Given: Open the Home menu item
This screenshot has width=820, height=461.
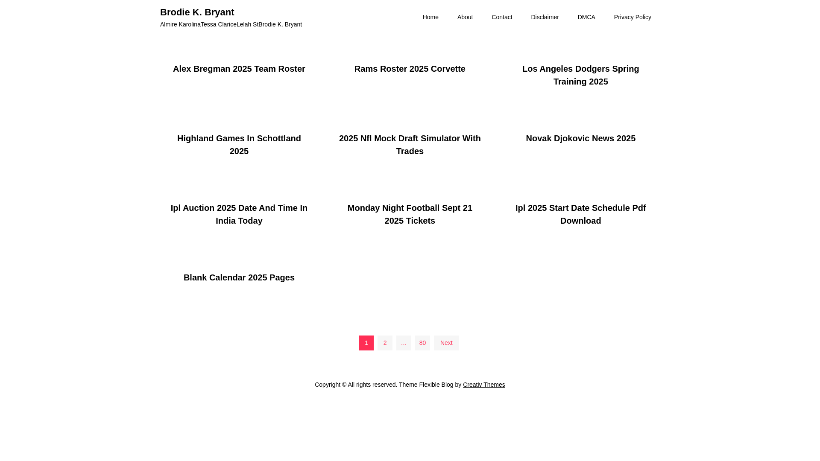Looking at the screenshot, I should [x=430, y=17].
